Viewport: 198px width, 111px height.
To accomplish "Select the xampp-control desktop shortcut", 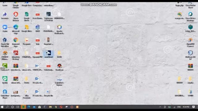I will coord(179,15).
